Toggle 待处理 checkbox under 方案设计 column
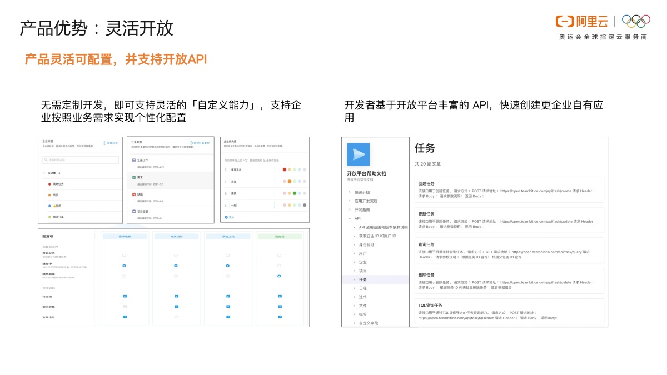This screenshot has height=375, width=667. click(176, 297)
